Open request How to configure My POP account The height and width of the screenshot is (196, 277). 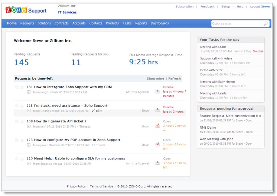click(77, 140)
